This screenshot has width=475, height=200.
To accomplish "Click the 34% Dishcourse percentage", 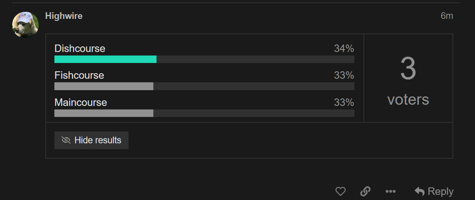I will click(x=344, y=48).
